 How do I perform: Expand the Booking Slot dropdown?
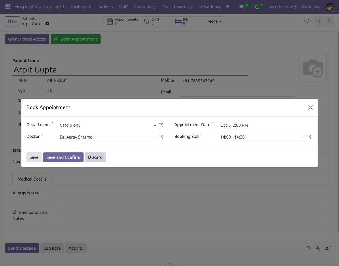pyautogui.click(x=303, y=137)
